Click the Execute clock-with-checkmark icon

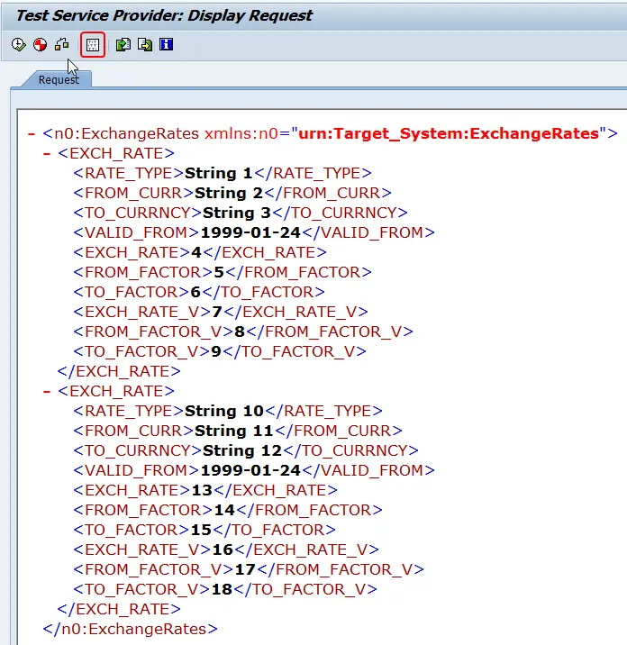[x=19, y=44]
